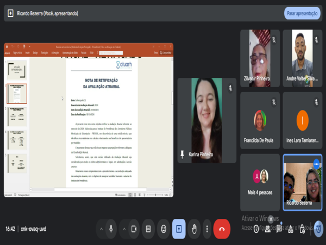Image resolution: width=326 pixels, height=245 pixels.
Task: Click PowerPoint Redo icon
Action: pos(18,46)
